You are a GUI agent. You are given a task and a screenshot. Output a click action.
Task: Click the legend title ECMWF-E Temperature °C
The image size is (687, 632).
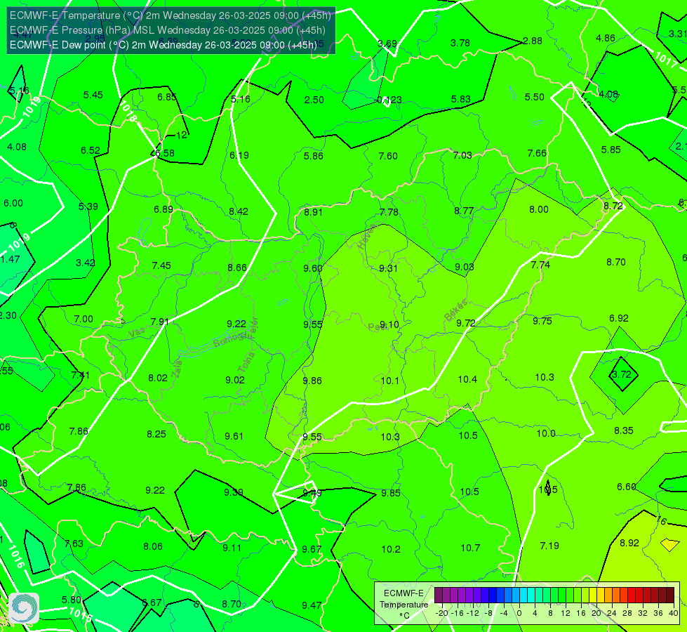(x=403, y=605)
